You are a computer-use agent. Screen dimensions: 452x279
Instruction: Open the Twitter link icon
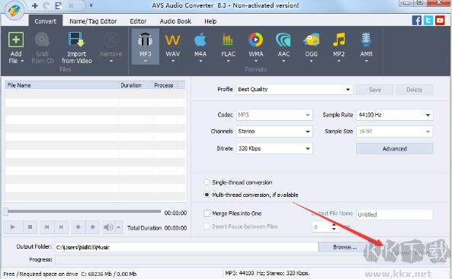click(x=428, y=21)
